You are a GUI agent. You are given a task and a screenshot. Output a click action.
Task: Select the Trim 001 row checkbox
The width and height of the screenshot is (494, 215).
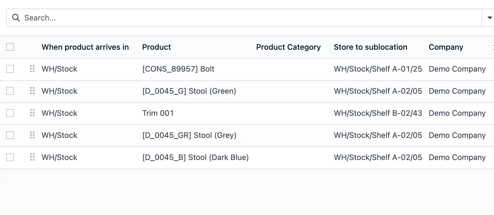(x=10, y=113)
